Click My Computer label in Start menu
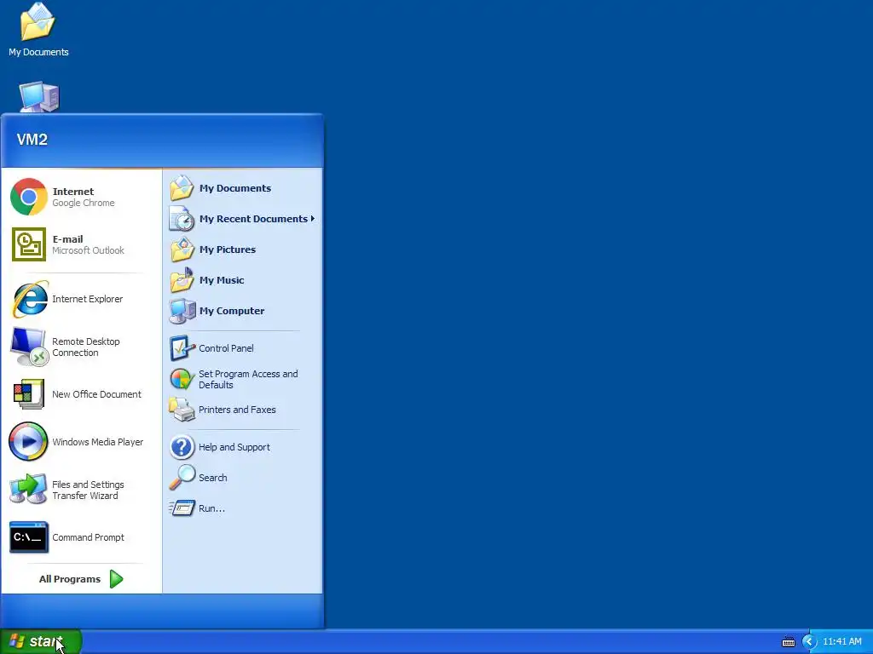 [232, 311]
